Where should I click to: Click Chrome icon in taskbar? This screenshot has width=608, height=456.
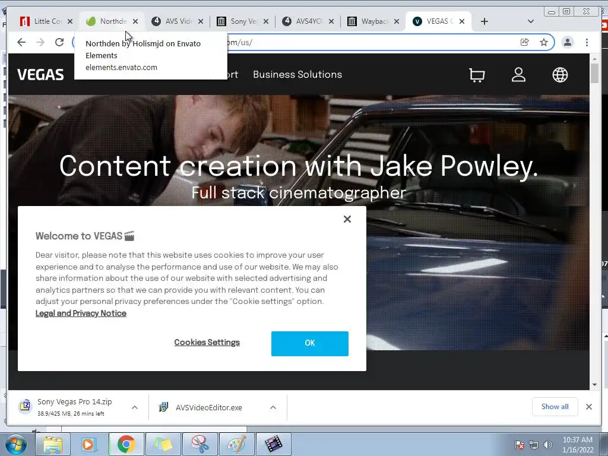point(126,444)
